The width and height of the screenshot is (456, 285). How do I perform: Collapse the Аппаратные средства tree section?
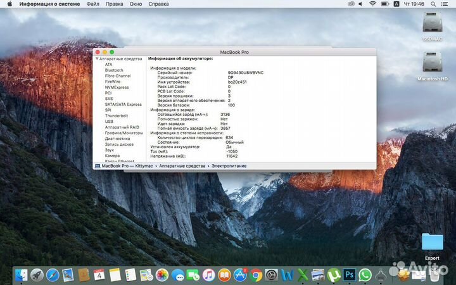[97, 59]
